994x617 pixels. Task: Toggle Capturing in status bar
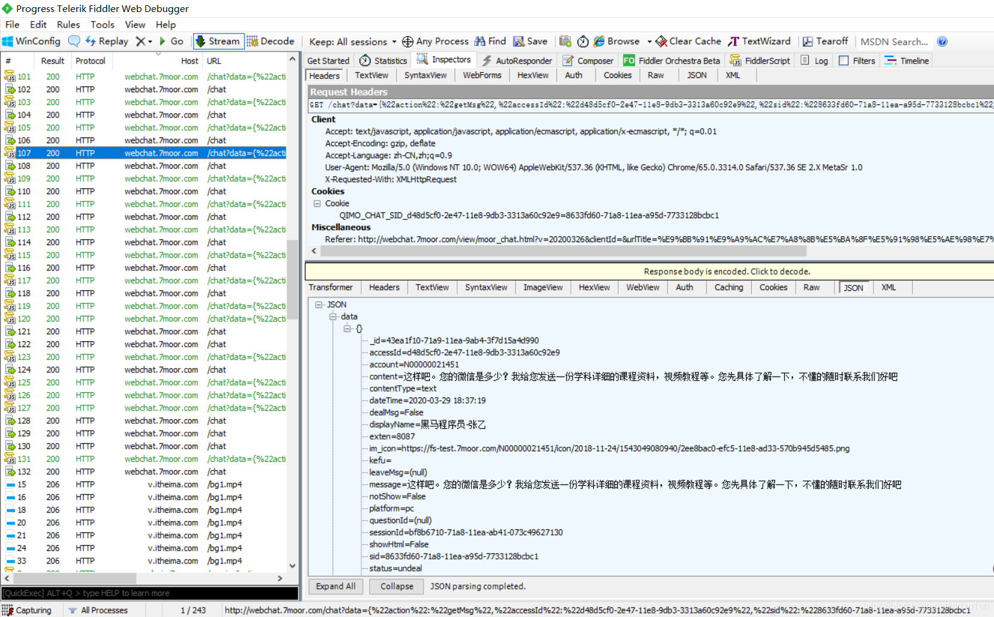[x=27, y=610]
